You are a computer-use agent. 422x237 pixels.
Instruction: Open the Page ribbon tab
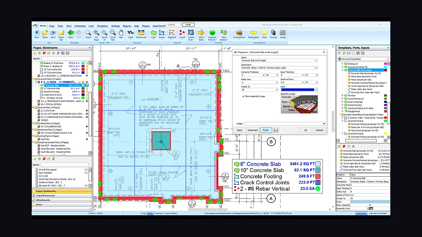click(x=52, y=26)
